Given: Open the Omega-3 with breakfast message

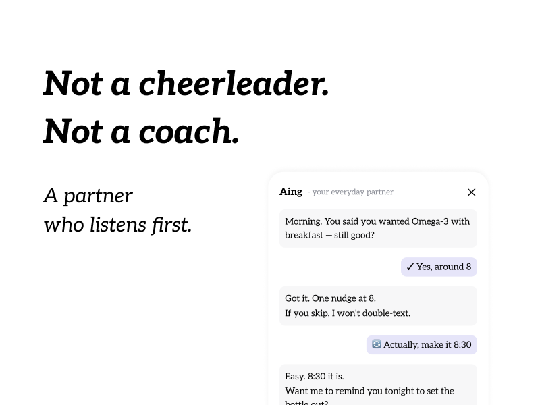Looking at the screenshot, I should coord(378,228).
